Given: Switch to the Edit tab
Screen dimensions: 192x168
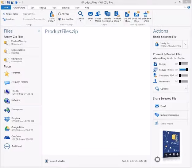Looking at the screenshot, I should (32, 8).
